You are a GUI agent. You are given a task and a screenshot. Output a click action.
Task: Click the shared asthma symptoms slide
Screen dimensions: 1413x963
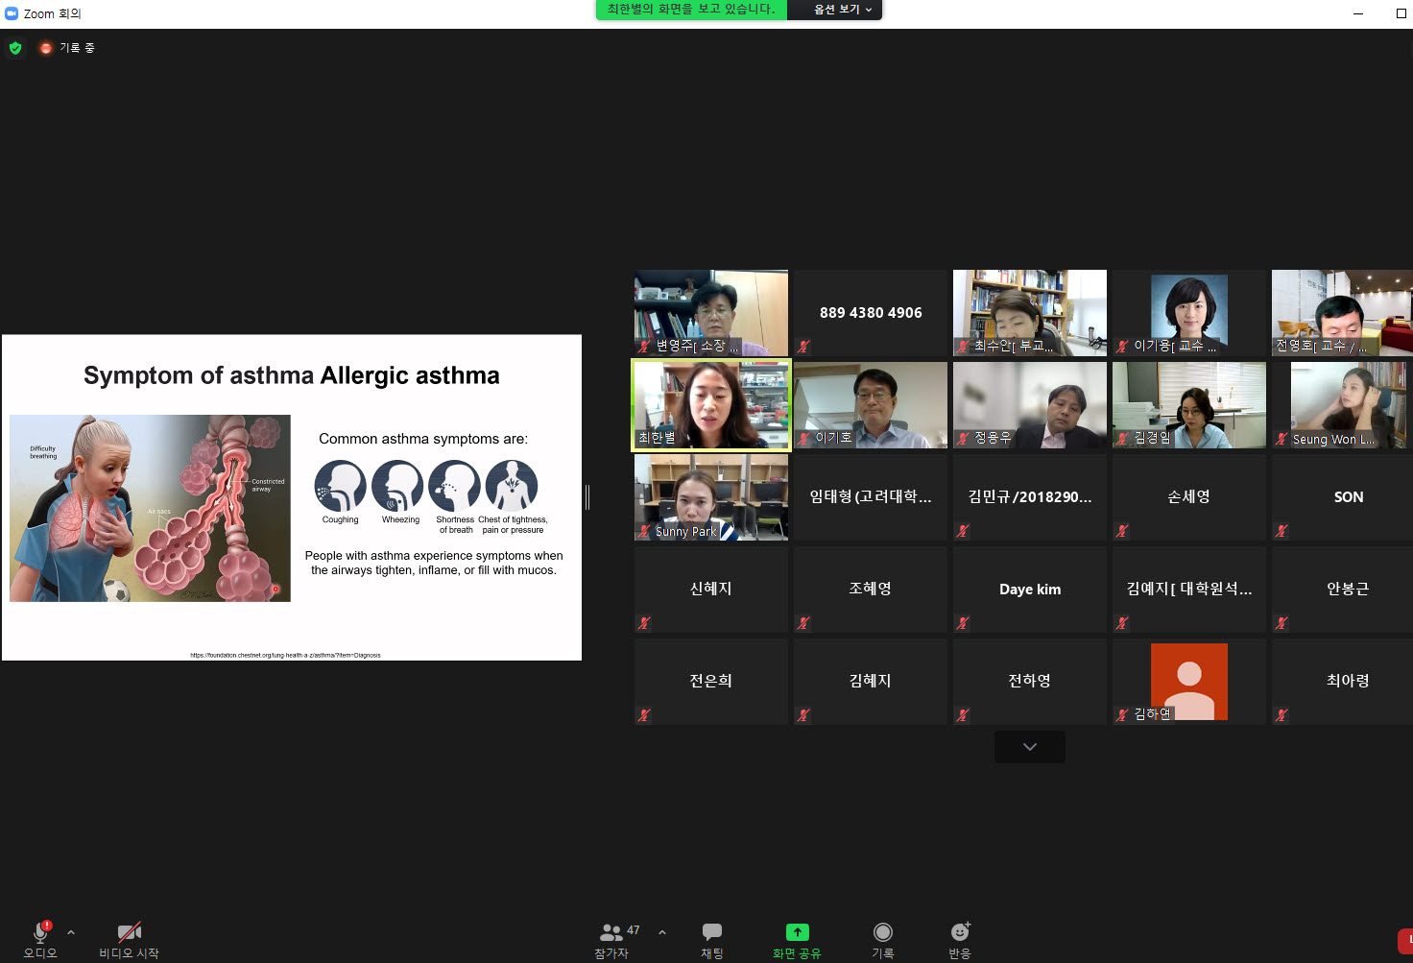coord(292,497)
